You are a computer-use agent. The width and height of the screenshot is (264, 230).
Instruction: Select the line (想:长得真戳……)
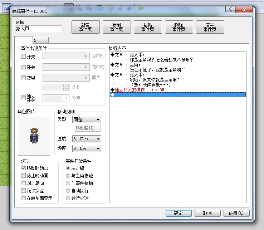click(x=178, y=85)
